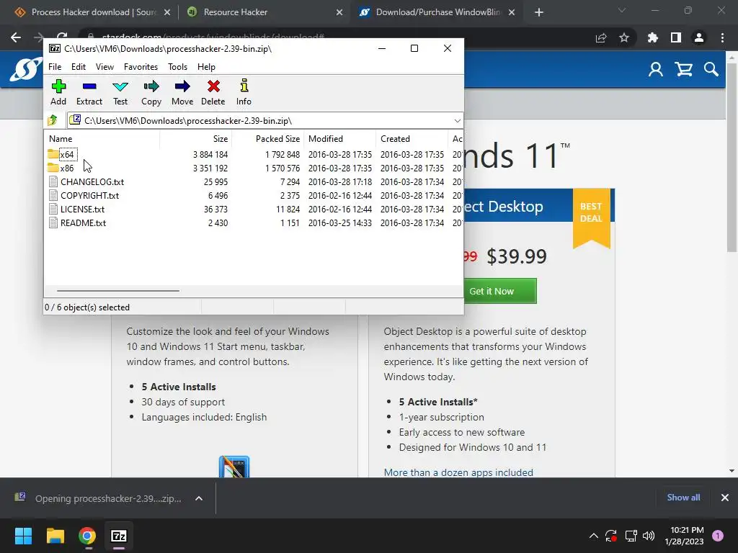
Task: Sort file list by Name column
Action: click(102, 139)
